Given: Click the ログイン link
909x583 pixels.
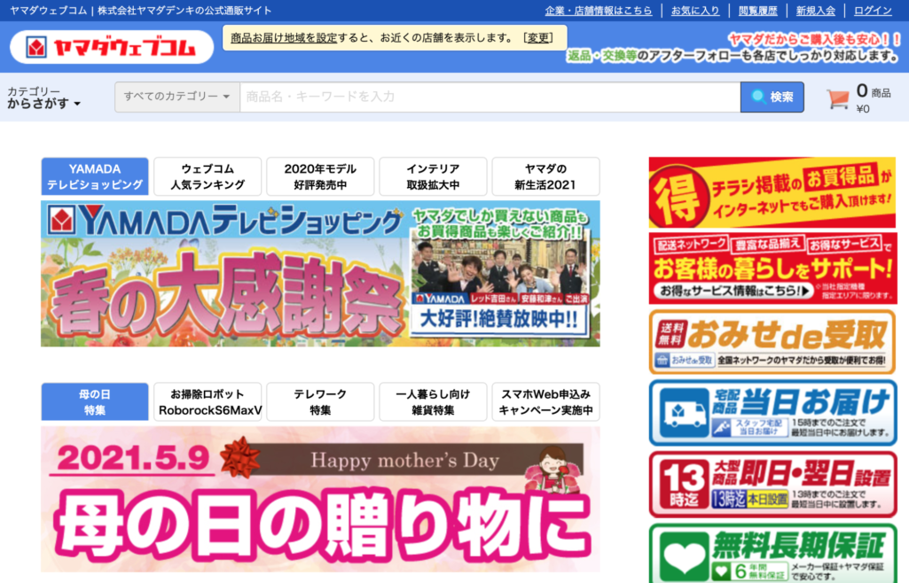Looking at the screenshot, I should [873, 11].
